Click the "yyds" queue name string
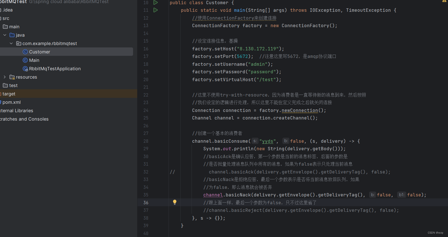Viewport: 448px width, 237px height. (x=267, y=141)
